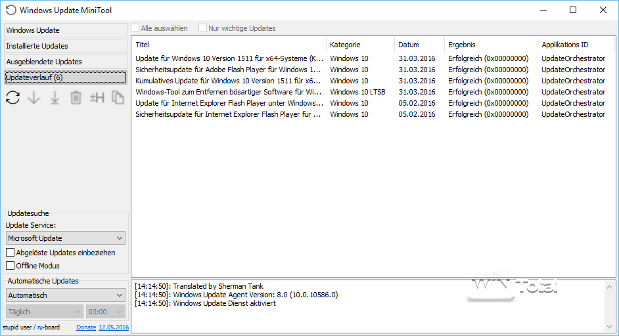Image resolution: width=619 pixels, height=336 pixels.
Task: Sort by Datum column header
Action: tap(420, 45)
